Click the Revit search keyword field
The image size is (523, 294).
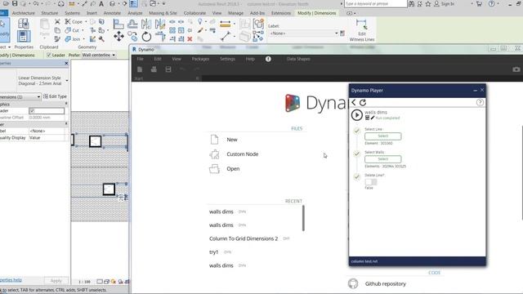point(376,3)
